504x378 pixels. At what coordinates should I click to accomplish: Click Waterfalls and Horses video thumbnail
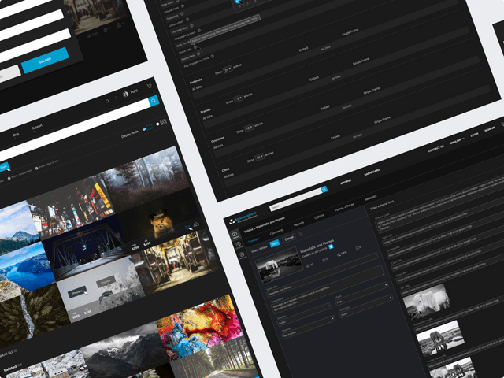279,265
